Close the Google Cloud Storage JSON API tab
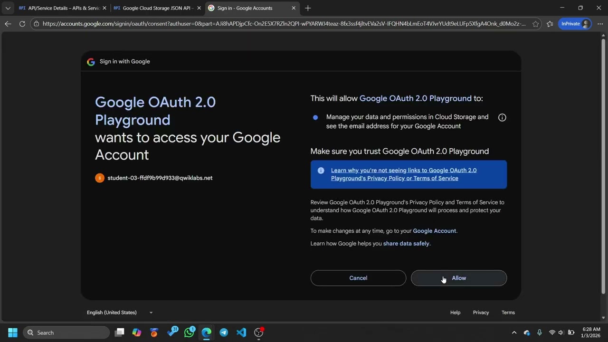608x342 pixels. [x=199, y=8]
